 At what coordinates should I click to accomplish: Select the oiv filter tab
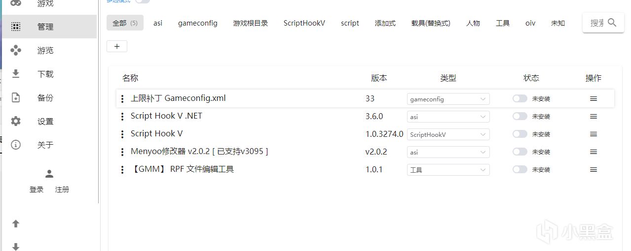point(530,23)
